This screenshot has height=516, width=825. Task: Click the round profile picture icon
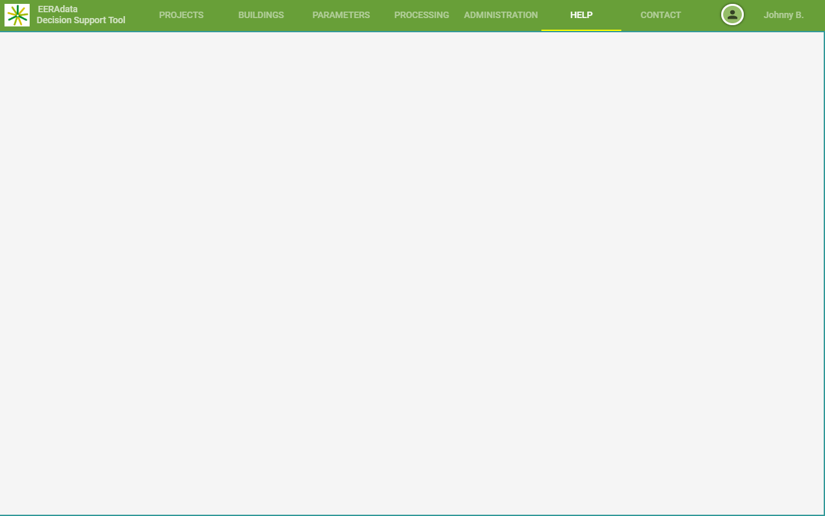coord(732,15)
